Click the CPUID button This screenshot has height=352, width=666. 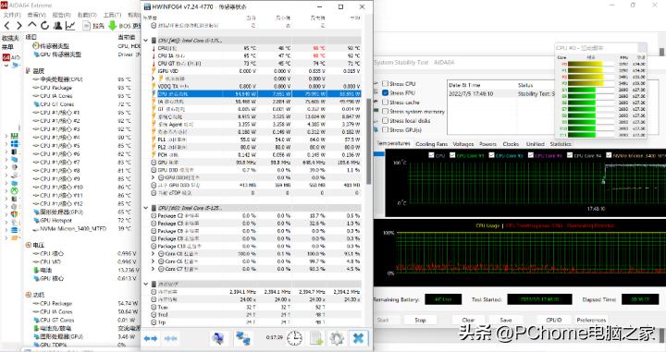pos(554,320)
